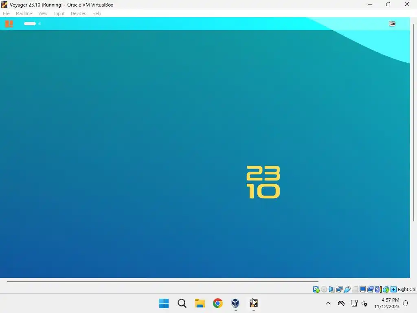The width and height of the screenshot is (417, 313).
Task: Open the Windows Start menu
Action: point(164,303)
